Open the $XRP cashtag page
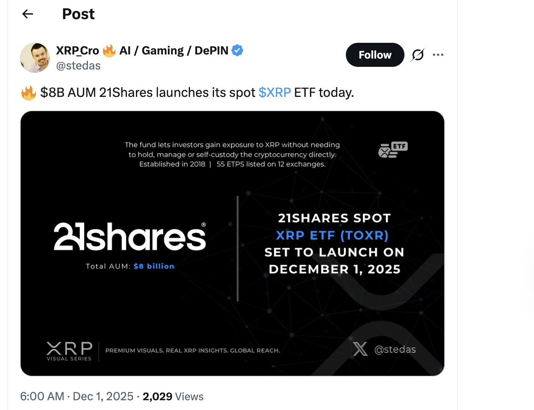The height and width of the screenshot is (410, 534). click(x=275, y=92)
